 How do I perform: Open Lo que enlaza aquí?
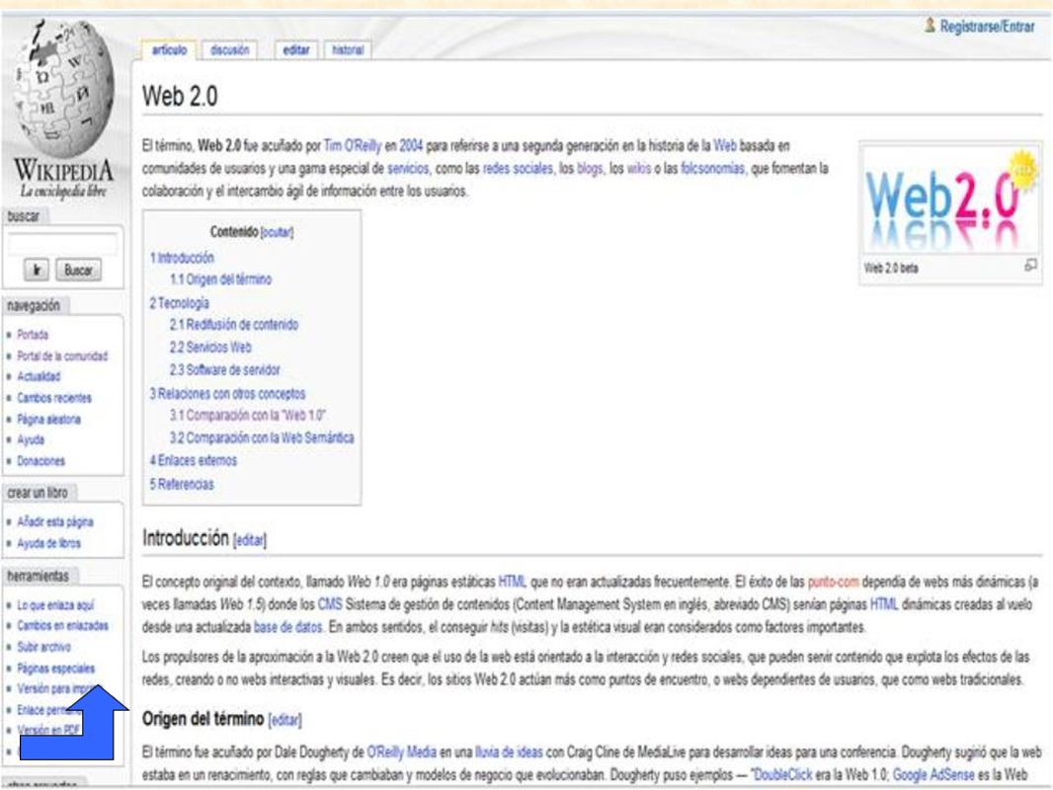tap(55, 604)
